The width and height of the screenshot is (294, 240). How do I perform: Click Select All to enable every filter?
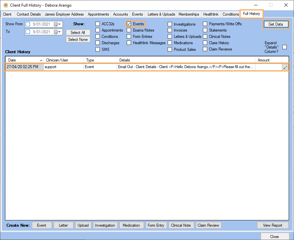pos(78,32)
